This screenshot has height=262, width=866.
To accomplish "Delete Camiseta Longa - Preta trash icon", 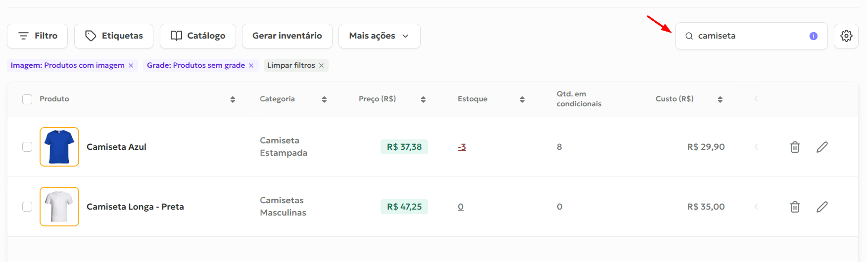I will click(x=795, y=207).
